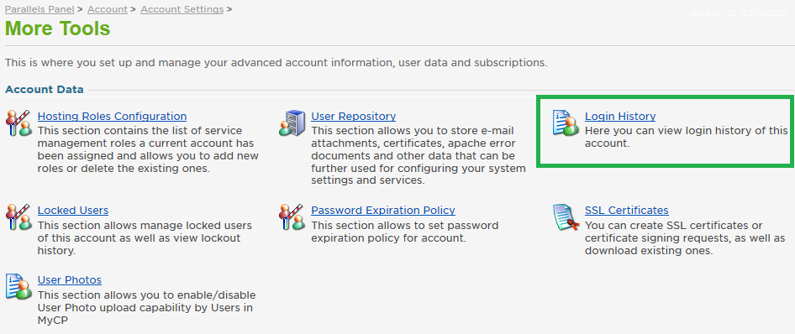Open the Password Expiration Policy link
Image resolution: width=795 pixels, height=334 pixels.
coord(383,210)
